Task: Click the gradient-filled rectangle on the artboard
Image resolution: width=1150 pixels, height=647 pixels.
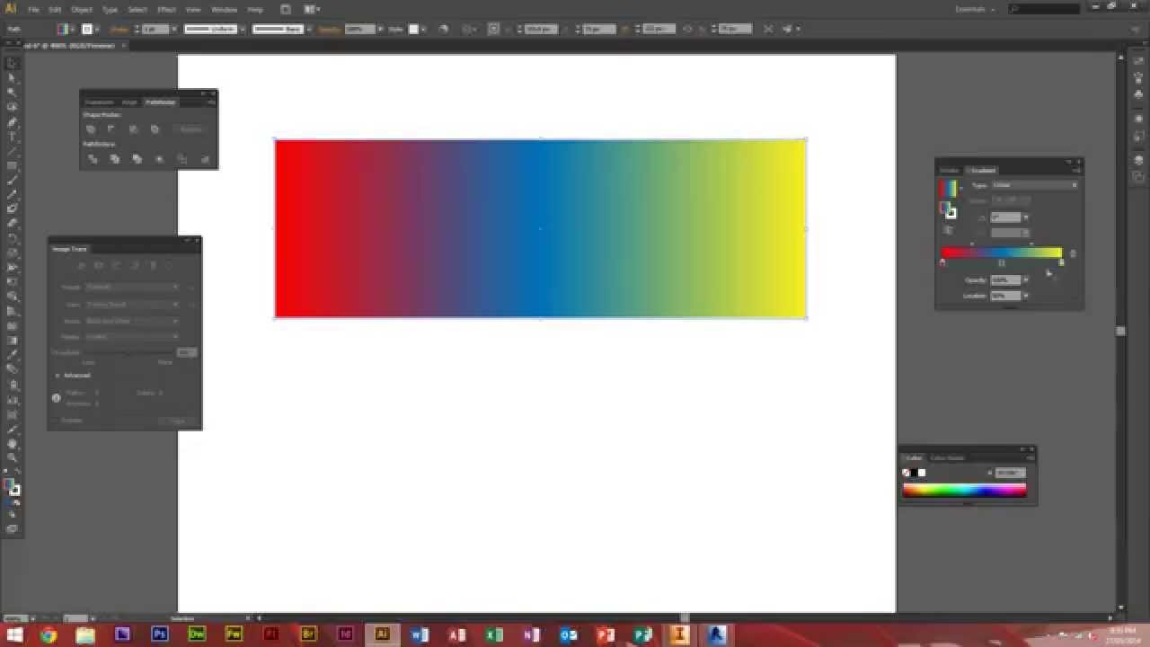Action: (x=540, y=228)
